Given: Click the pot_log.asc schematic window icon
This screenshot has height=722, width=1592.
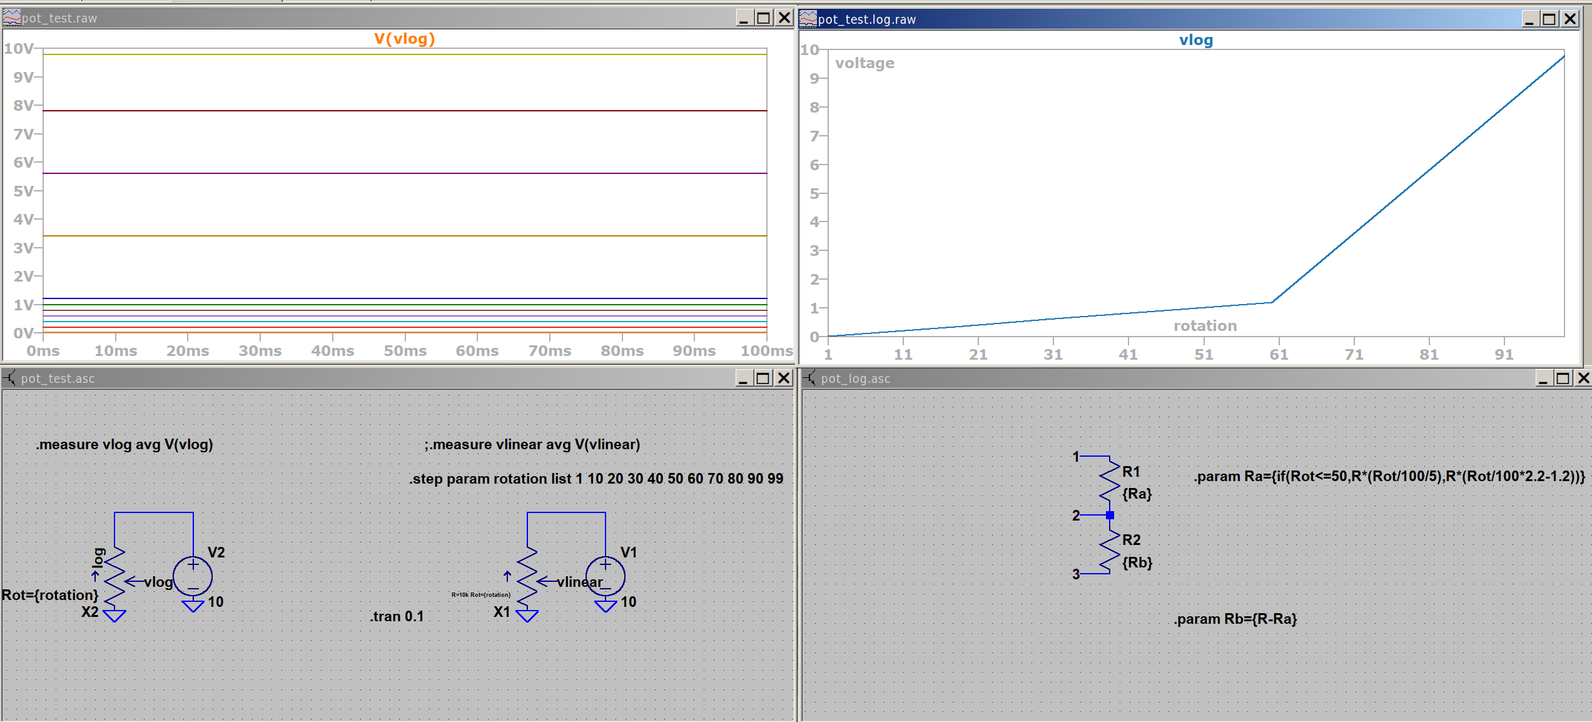Looking at the screenshot, I should [809, 378].
